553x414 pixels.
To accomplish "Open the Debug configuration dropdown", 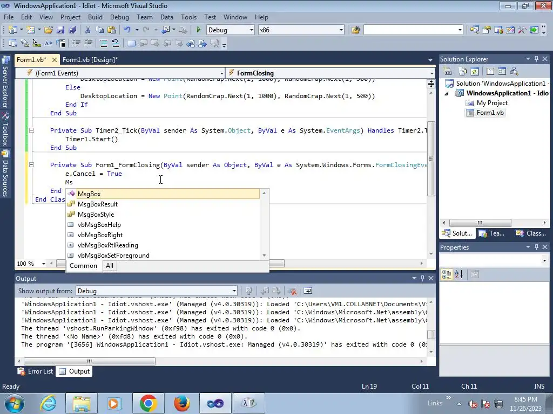I will 252,30.
